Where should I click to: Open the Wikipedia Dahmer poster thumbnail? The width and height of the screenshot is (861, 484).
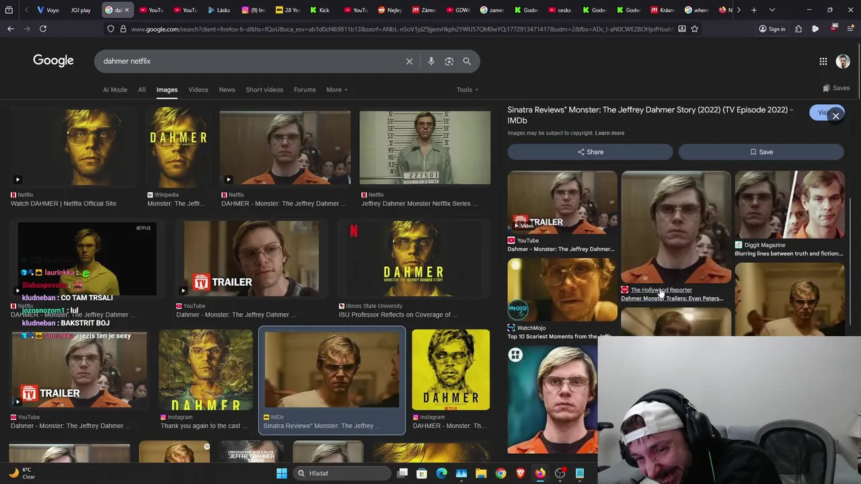click(x=178, y=147)
